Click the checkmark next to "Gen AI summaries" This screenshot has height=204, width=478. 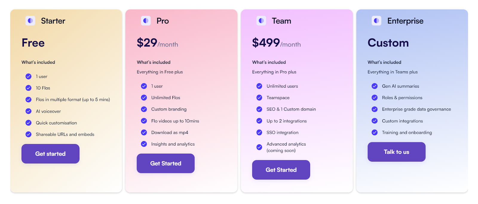375,86
